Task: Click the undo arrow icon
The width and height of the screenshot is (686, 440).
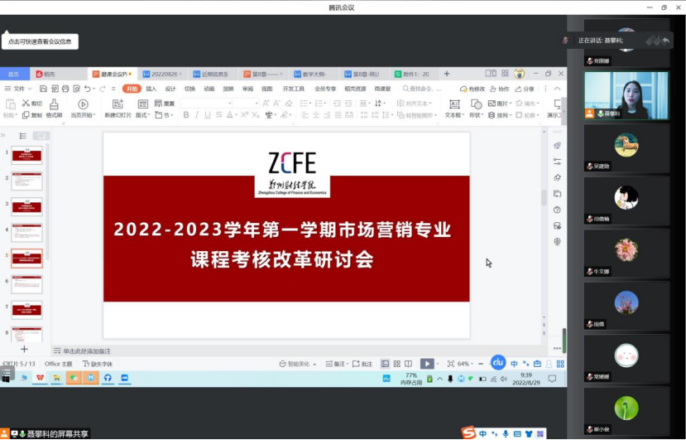Action: click(x=88, y=89)
